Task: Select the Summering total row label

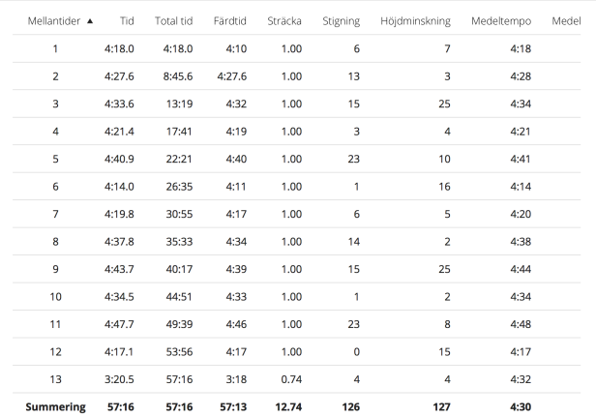Action: pos(55,407)
